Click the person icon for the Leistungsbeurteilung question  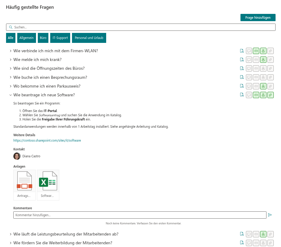click(x=263, y=234)
